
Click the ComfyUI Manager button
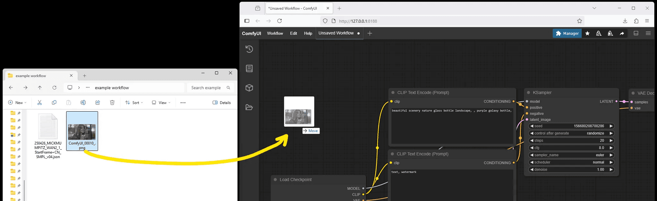tap(567, 33)
